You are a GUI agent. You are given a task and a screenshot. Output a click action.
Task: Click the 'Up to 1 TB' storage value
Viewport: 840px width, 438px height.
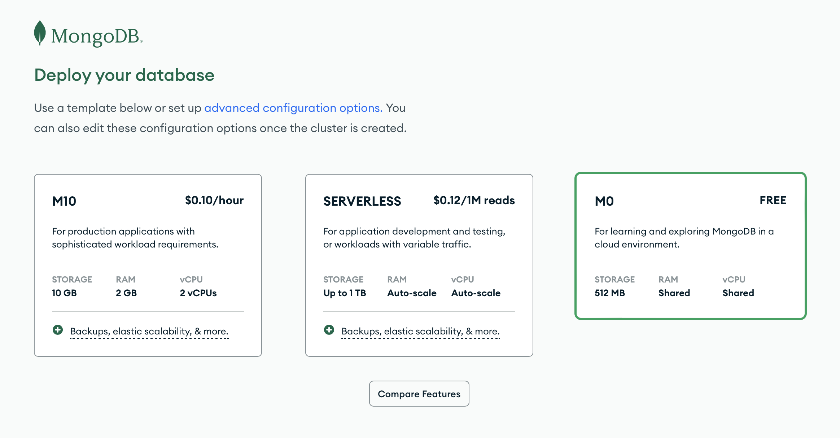pos(345,293)
